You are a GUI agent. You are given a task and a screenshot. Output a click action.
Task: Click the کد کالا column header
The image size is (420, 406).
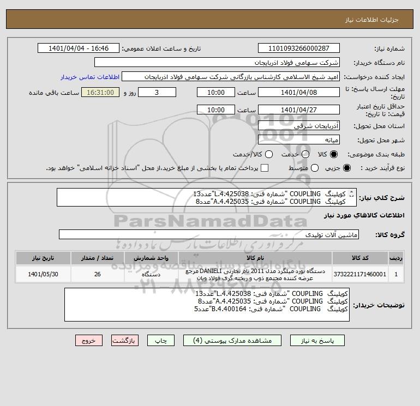click(x=360, y=258)
